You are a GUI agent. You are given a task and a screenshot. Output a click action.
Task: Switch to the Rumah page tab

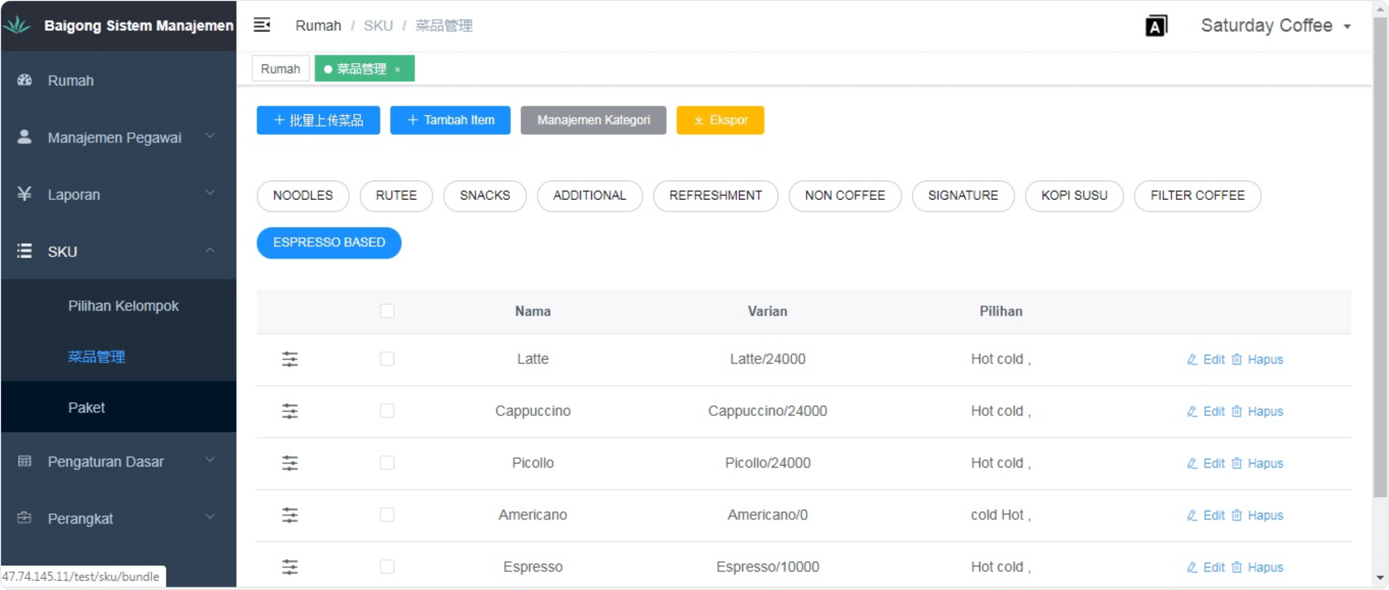point(280,68)
